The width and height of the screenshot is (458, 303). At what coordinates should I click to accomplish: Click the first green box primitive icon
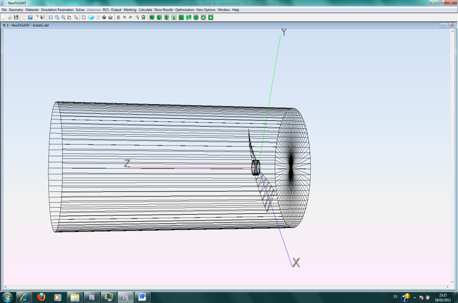pyautogui.click(x=152, y=17)
